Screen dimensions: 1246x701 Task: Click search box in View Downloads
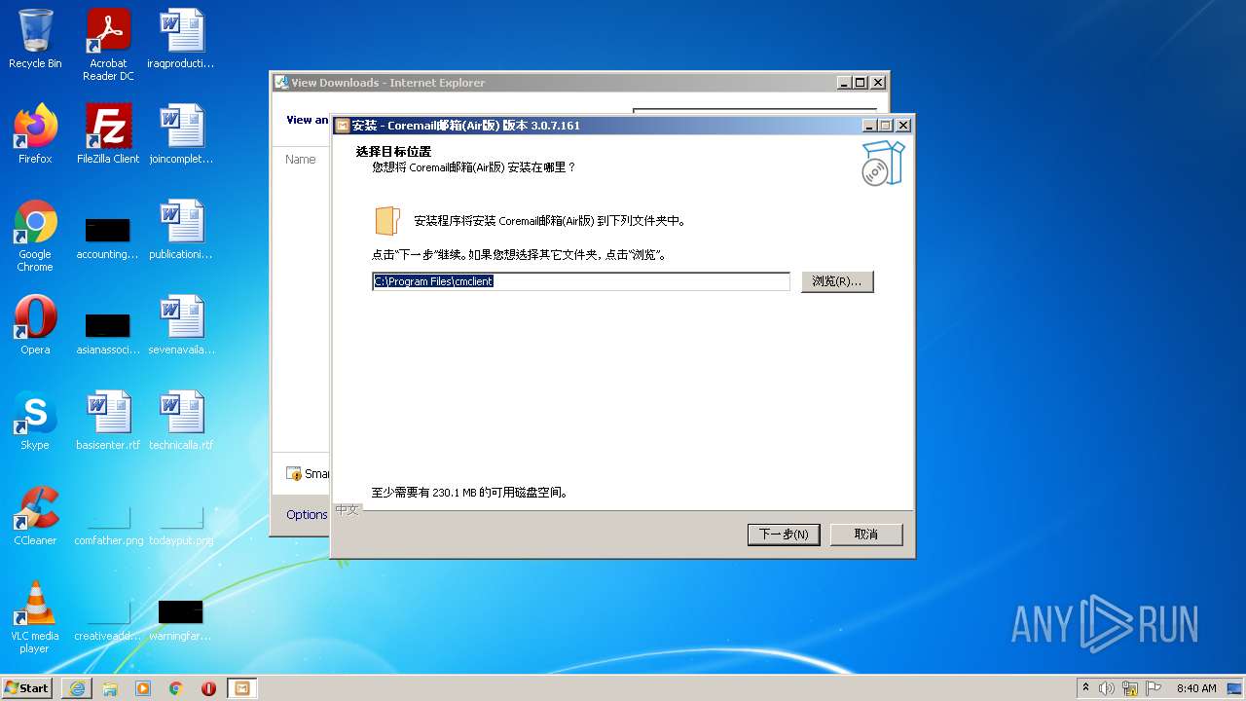pyautogui.click(x=754, y=111)
